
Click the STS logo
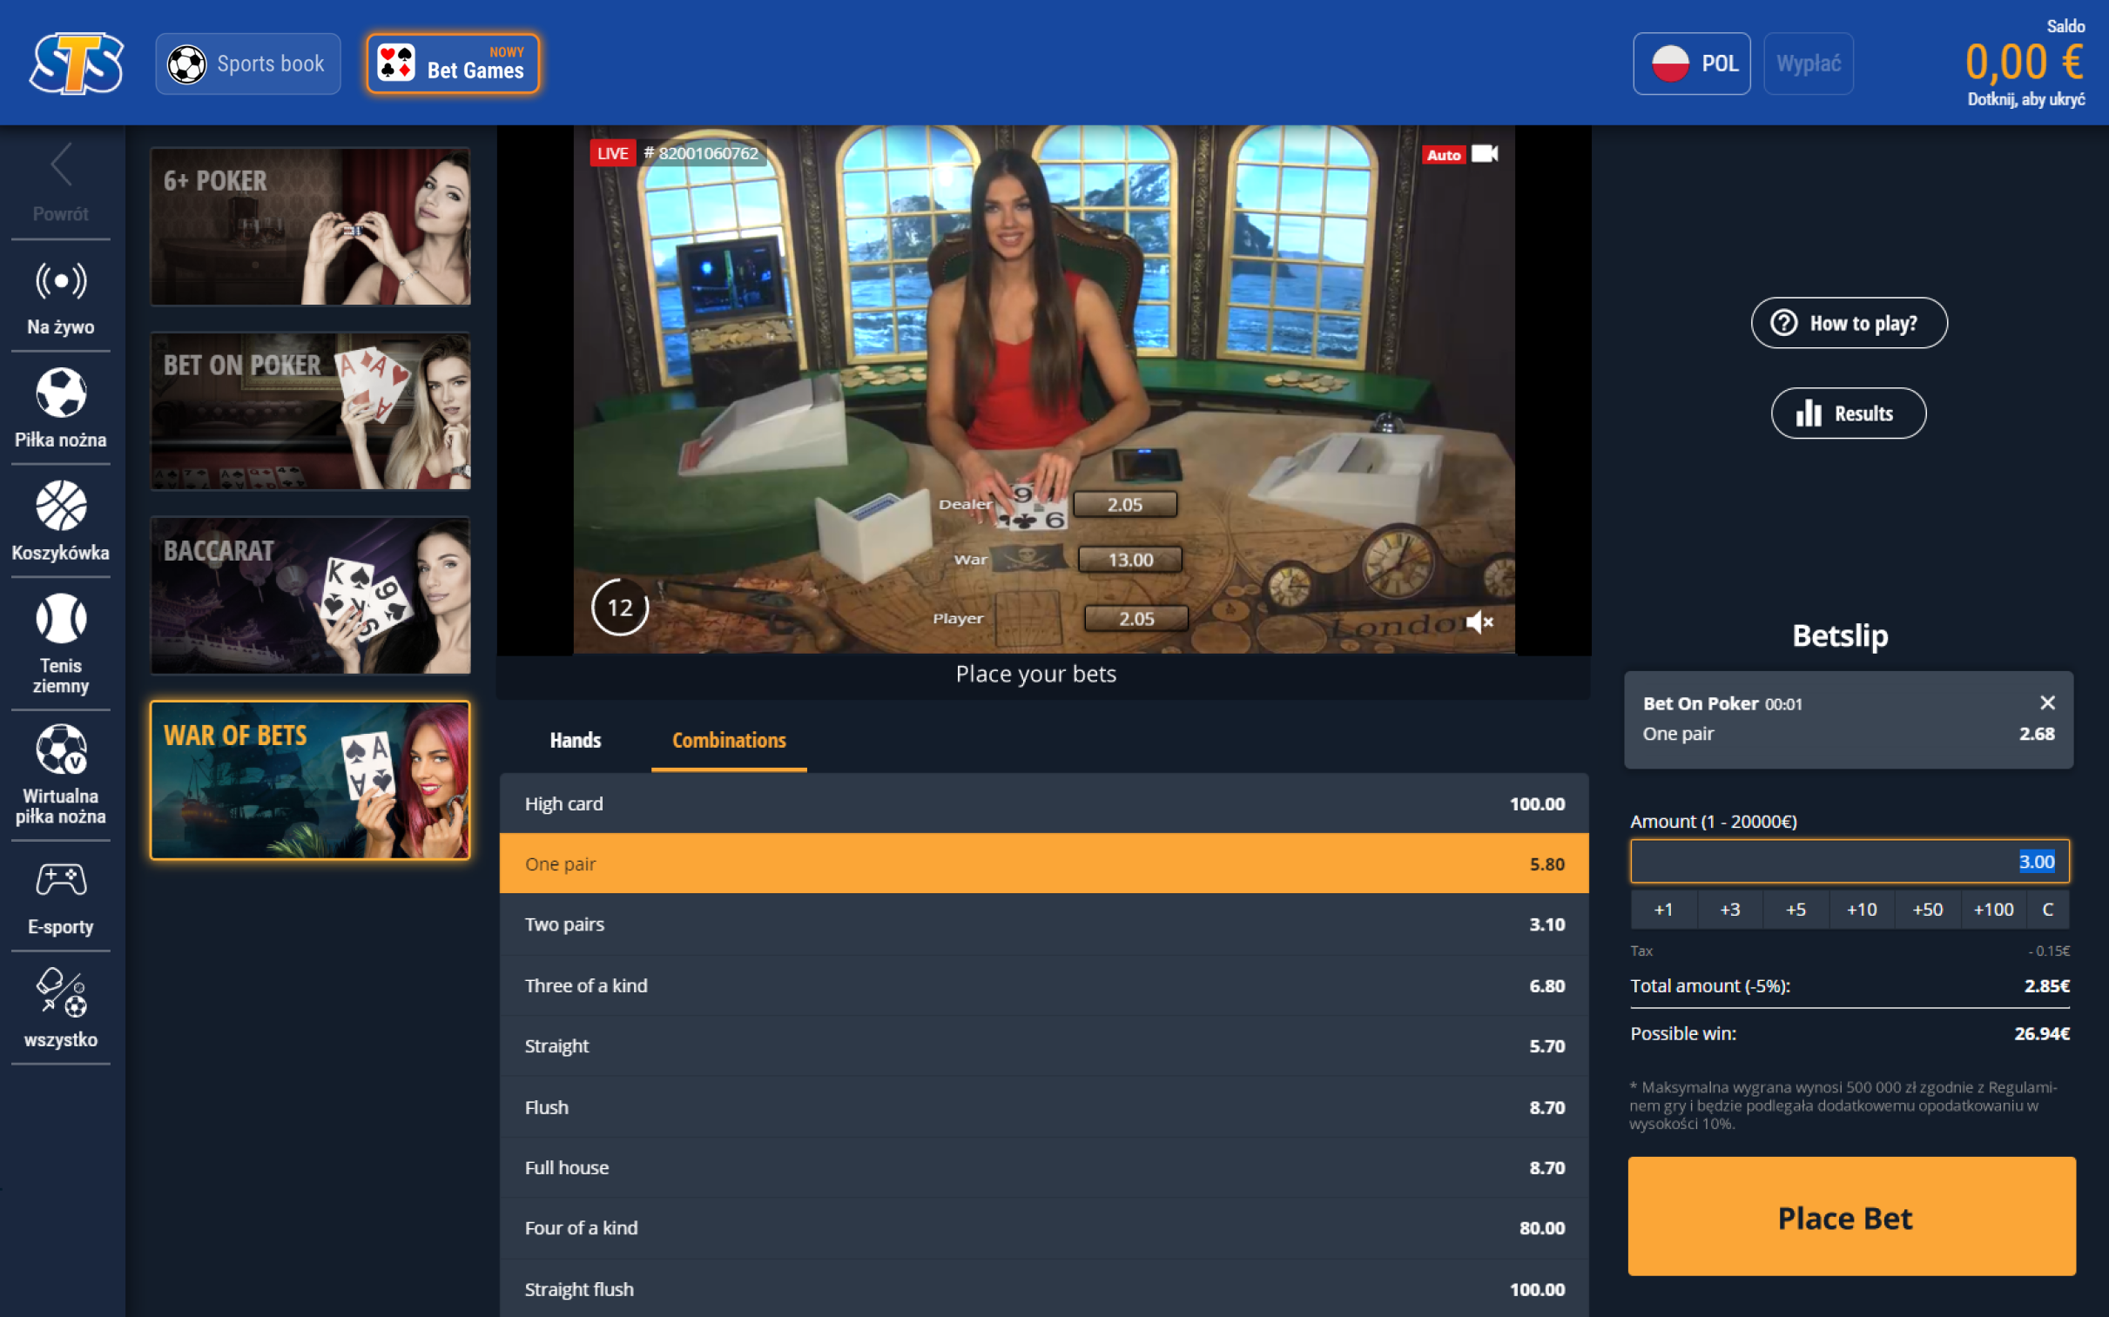tap(76, 63)
